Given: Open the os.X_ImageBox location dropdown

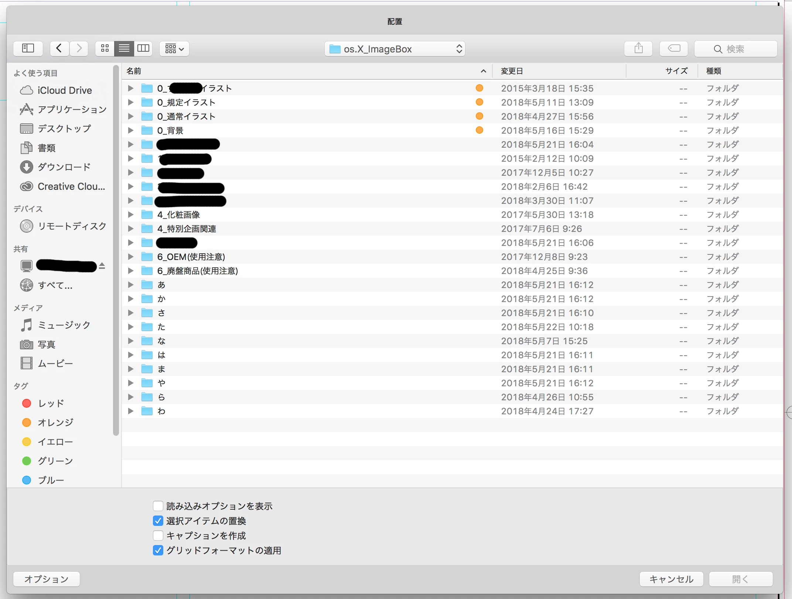Looking at the screenshot, I should click(395, 49).
